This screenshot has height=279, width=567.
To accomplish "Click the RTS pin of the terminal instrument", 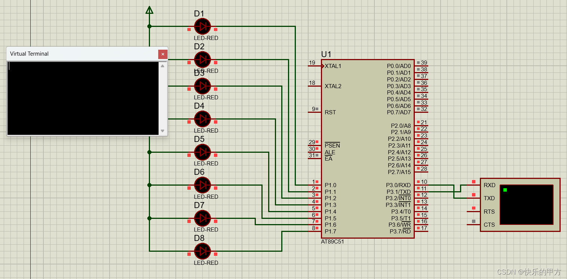I will click(x=489, y=212).
